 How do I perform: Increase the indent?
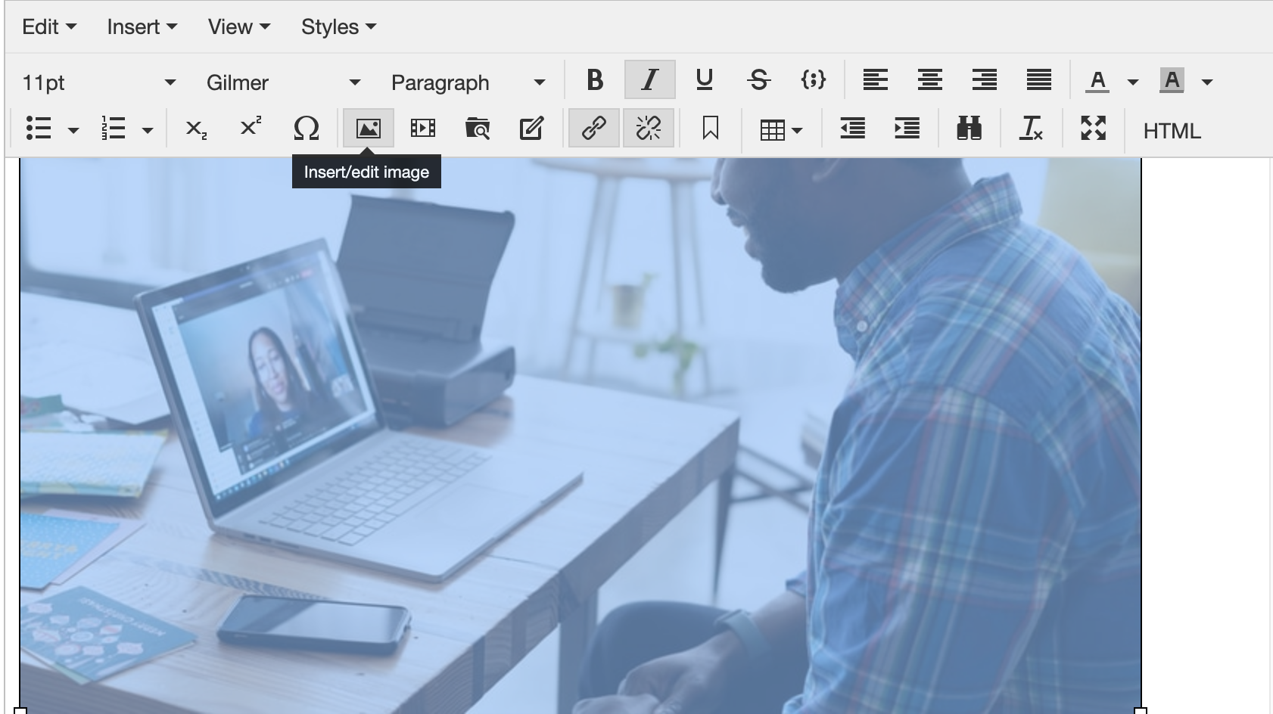click(x=907, y=129)
